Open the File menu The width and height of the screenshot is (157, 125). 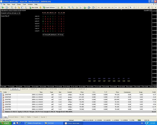[4, 4]
